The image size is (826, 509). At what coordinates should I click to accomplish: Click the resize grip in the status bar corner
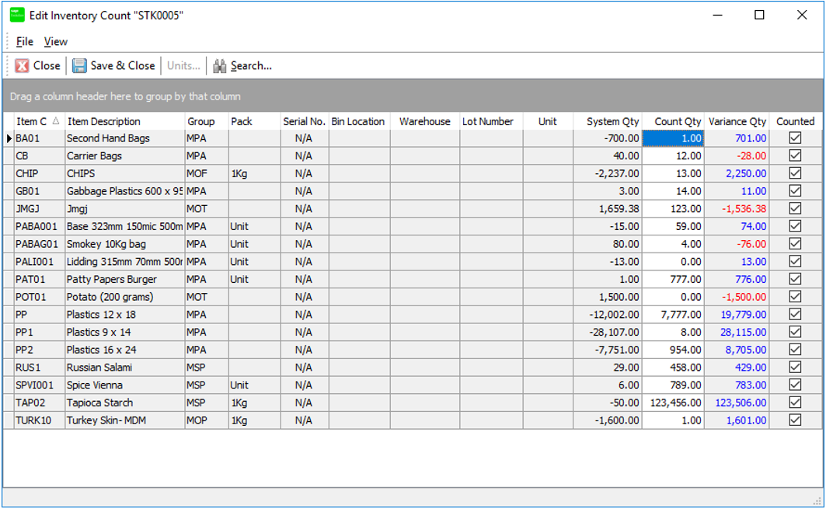tap(817, 500)
